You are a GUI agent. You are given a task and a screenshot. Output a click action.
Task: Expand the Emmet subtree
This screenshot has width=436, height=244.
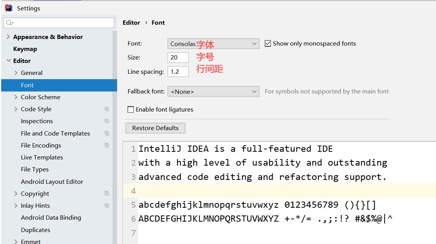16,242
